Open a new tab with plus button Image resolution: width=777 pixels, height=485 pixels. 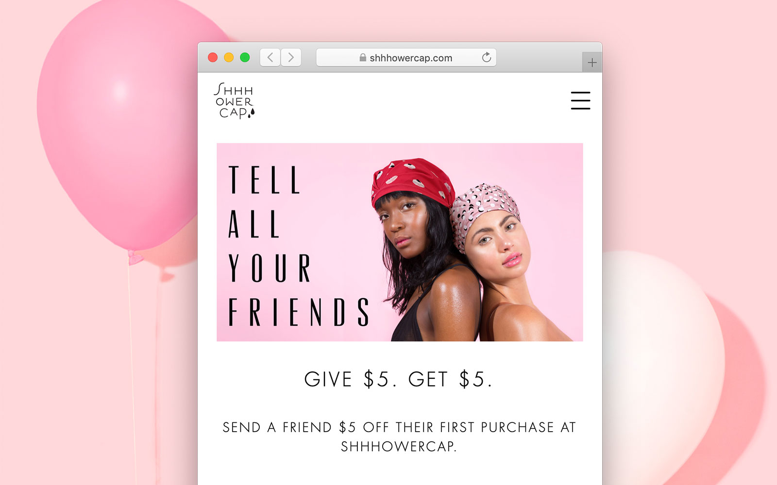tap(592, 63)
